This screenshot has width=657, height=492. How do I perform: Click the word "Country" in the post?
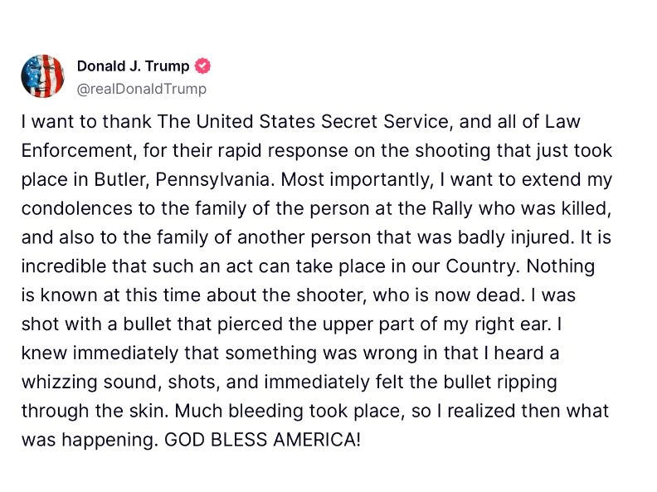480,266
